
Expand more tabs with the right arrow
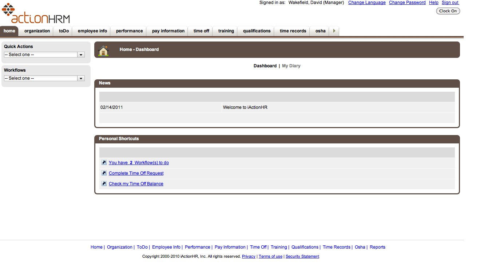334,31
